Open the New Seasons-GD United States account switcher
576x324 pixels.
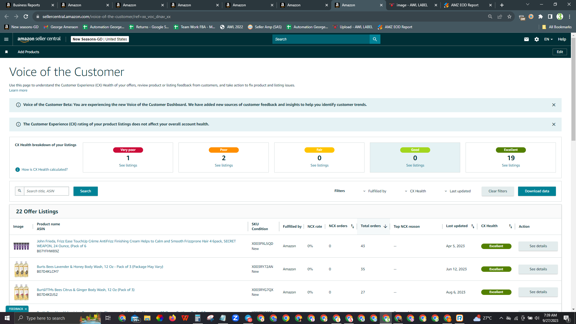[x=100, y=39]
